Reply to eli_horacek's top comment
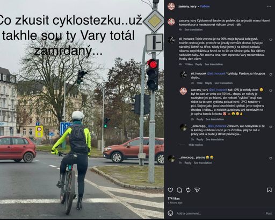Image resolution: width=275 pixels, height=220 pixels. [199, 64]
